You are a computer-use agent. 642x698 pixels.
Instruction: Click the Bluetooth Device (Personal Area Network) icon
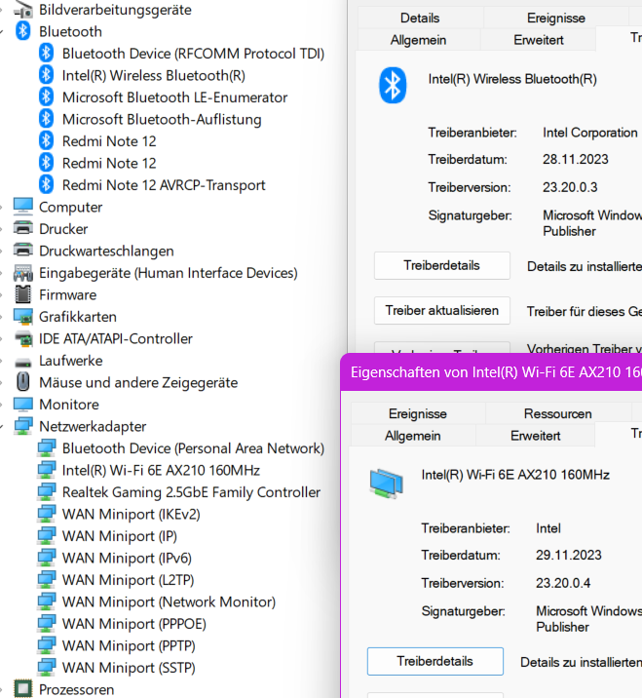tap(46, 447)
